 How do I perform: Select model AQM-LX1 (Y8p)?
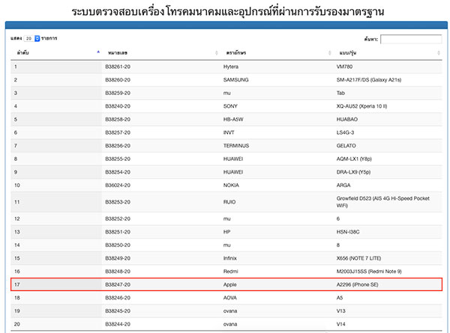(x=354, y=159)
